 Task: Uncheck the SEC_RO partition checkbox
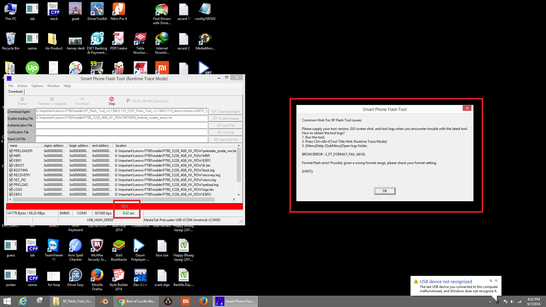[11, 180]
